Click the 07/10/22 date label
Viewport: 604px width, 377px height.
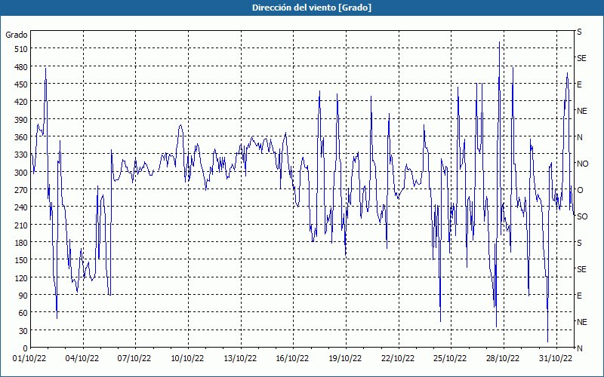tap(134, 358)
